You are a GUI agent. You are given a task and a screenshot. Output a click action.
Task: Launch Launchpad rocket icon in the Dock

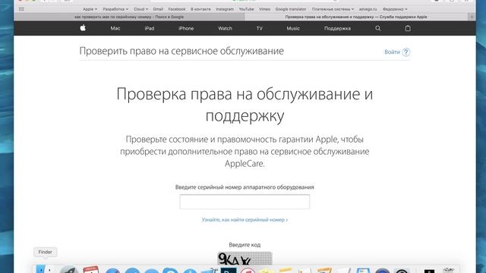pyautogui.click(x=69, y=269)
